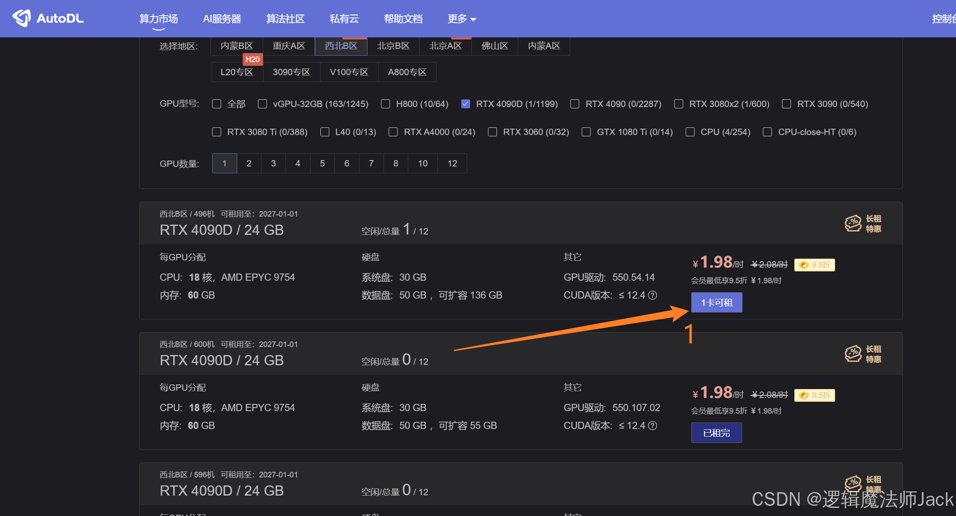Image resolution: width=956 pixels, height=516 pixels.
Task: Expand the 更多 dropdown menu
Action: [462, 19]
